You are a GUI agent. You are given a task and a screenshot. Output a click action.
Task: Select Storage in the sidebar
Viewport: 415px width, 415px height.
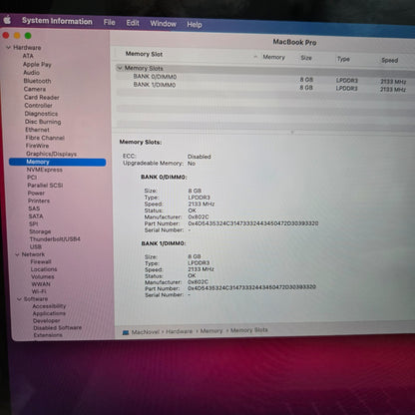[40, 231]
